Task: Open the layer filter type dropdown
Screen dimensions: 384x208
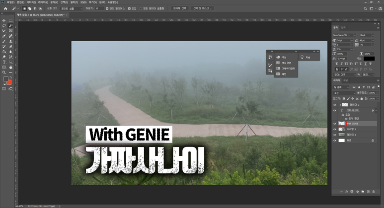Action: 341,87
